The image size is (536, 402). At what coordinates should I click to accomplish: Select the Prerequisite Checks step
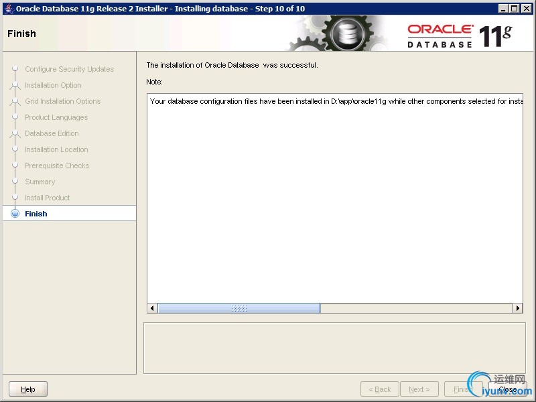click(57, 165)
